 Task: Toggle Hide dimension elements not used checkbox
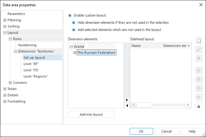point(74,23)
